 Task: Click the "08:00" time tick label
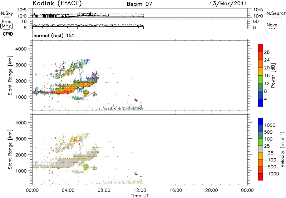coord(104,190)
